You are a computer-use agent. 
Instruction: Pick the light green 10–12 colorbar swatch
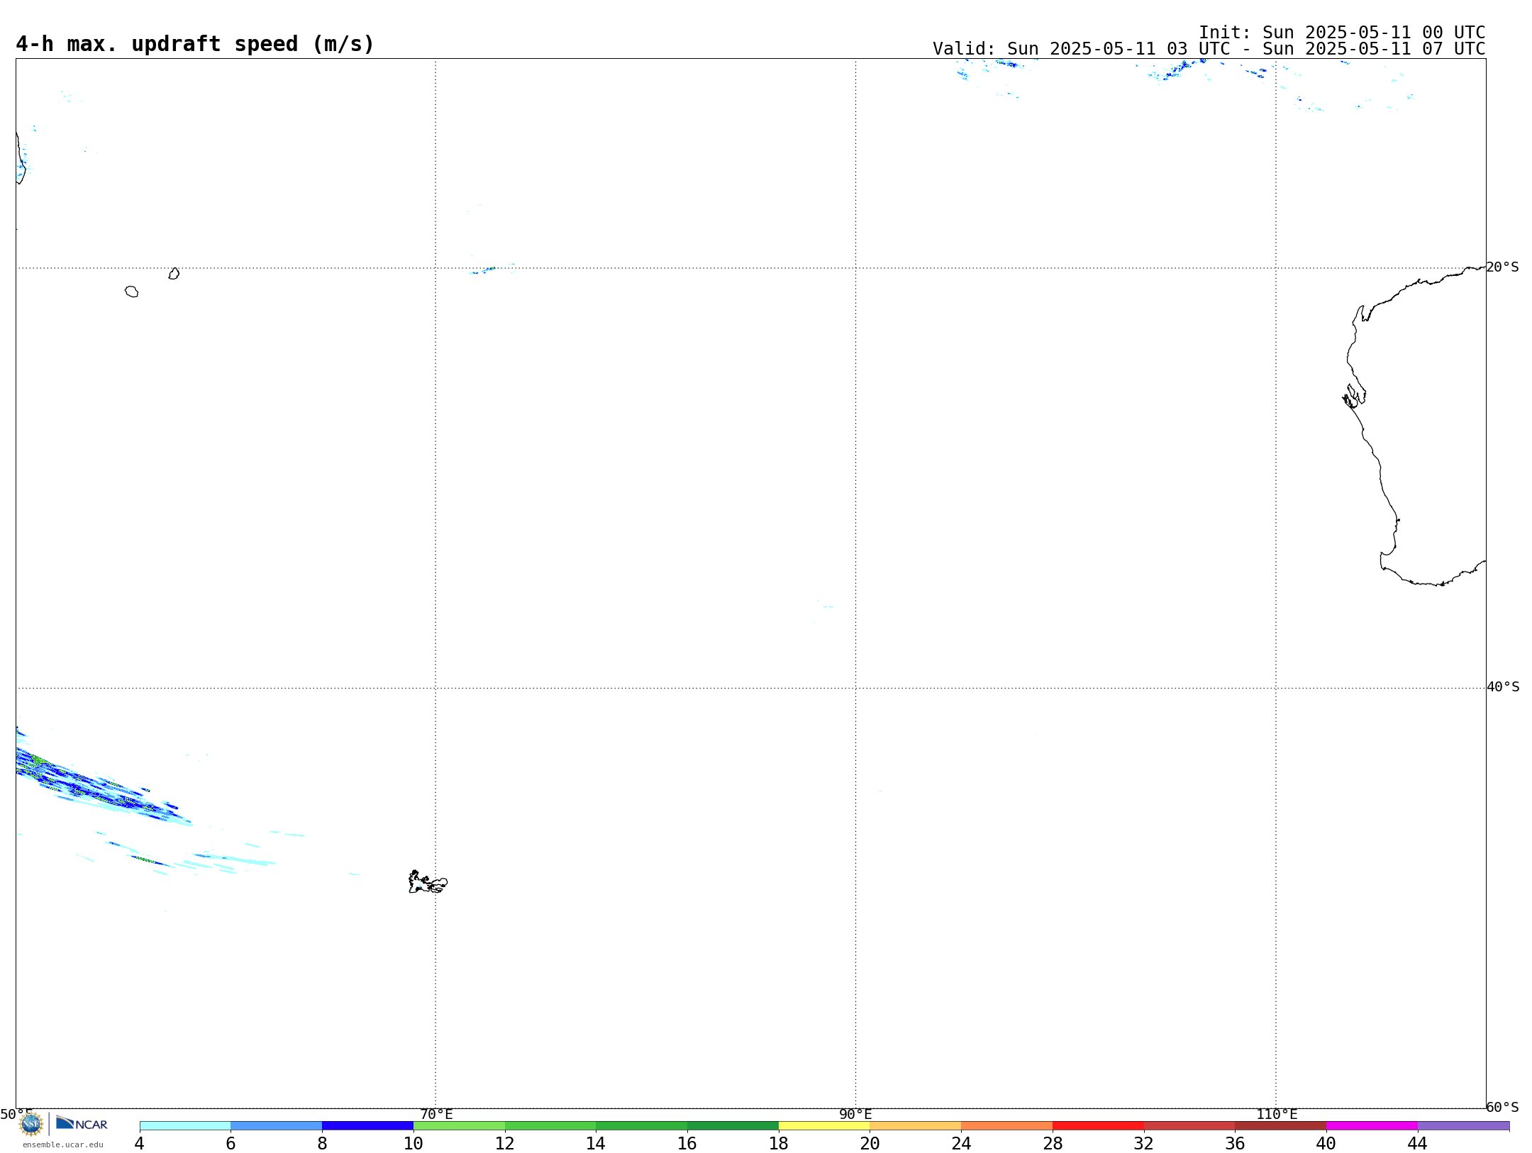[x=459, y=1125]
